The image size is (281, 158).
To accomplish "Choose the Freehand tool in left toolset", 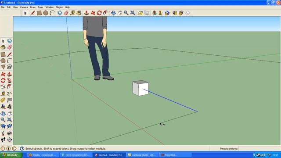I will (x=9, y=67).
